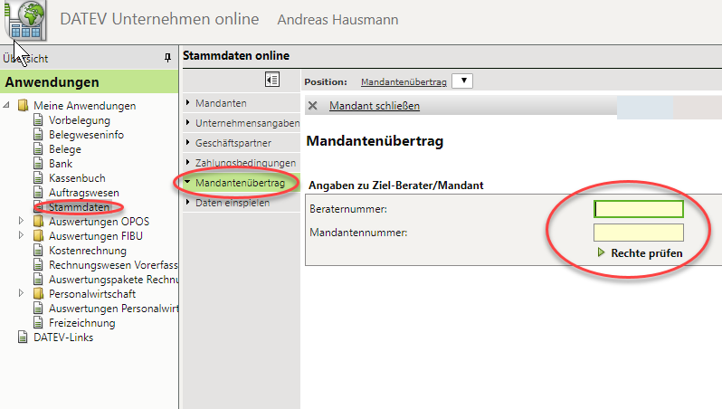This screenshot has width=722, height=409.
Task: Click the Mandant schließen link
Action: pos(375,106)
